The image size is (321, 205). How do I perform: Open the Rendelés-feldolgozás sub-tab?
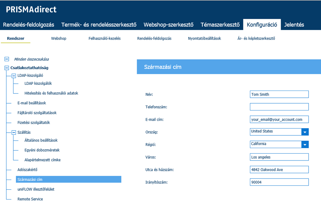coord(154,38)
